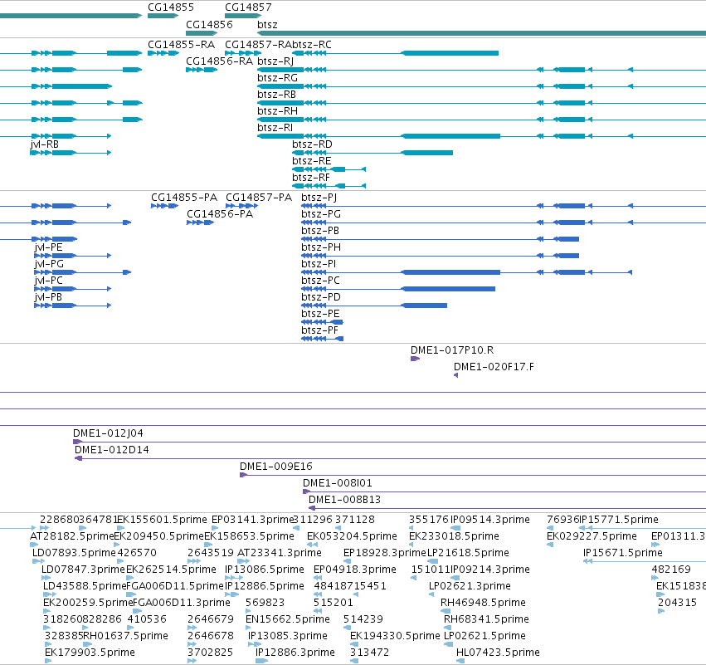
Task: Click the AT28182.5prime EST label
Action: coord(72,536)
